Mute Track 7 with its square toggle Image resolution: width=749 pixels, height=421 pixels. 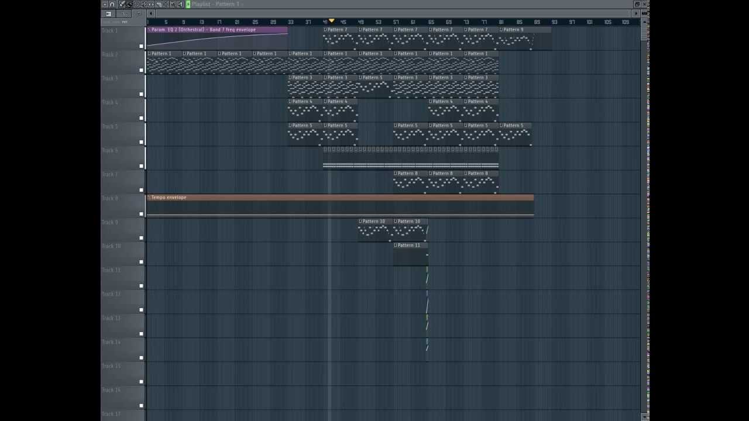[141, 190]
